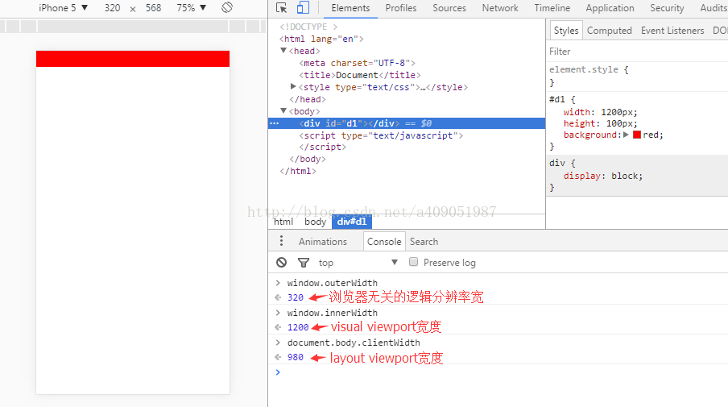Select the meta charset="UTF-8" row
The height and width of the screenshot is (407, 728).
pyautogui.click(x=357, y=63)
